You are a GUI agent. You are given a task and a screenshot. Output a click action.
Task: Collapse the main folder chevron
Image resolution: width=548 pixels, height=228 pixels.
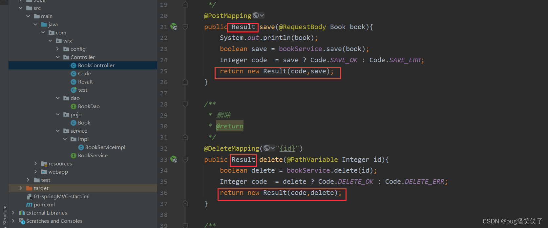point(28,16)
